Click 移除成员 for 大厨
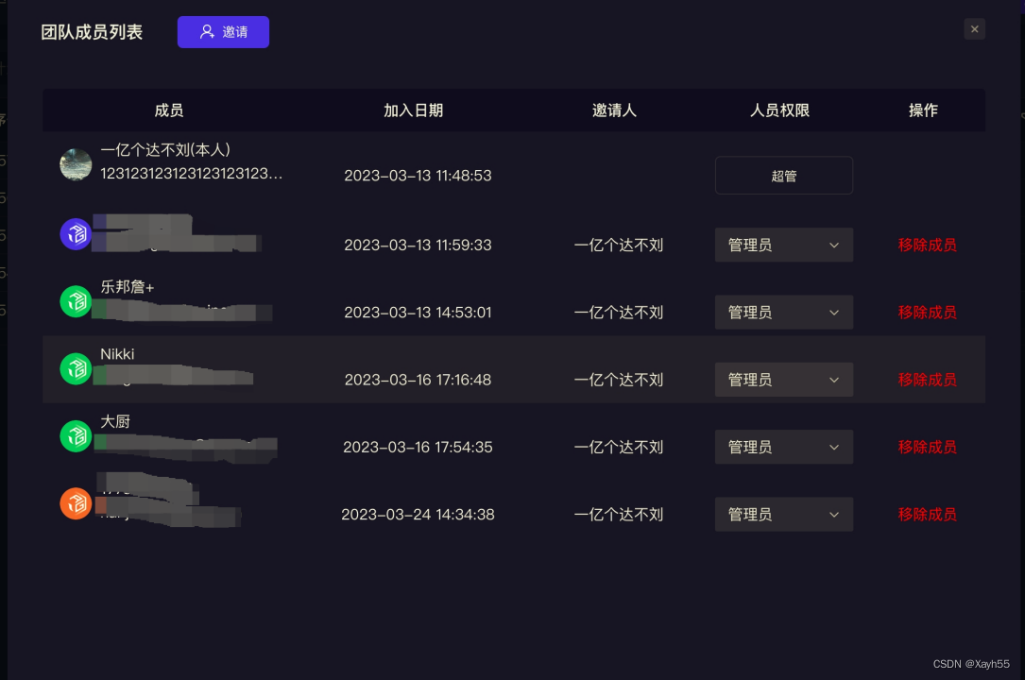This screenshot has width=1025, height=680. 927,447
